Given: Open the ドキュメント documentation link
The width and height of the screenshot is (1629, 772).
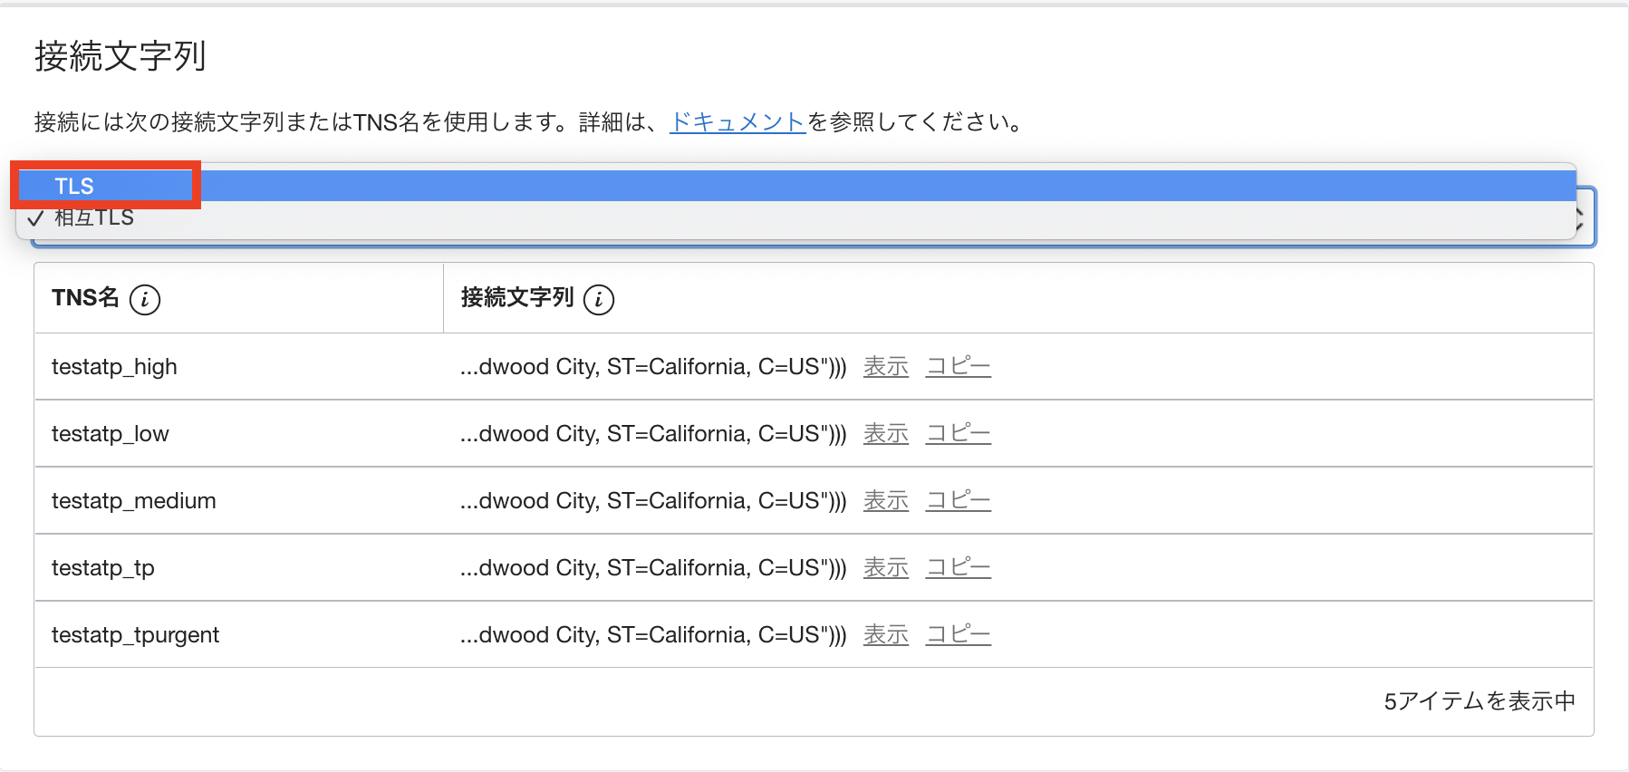Looking at the screenshot, I should click(737, 121).
